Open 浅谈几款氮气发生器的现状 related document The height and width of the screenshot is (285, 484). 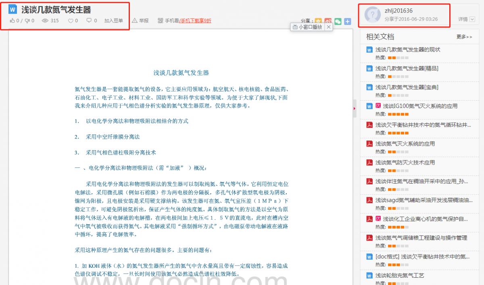coord(408,50)
